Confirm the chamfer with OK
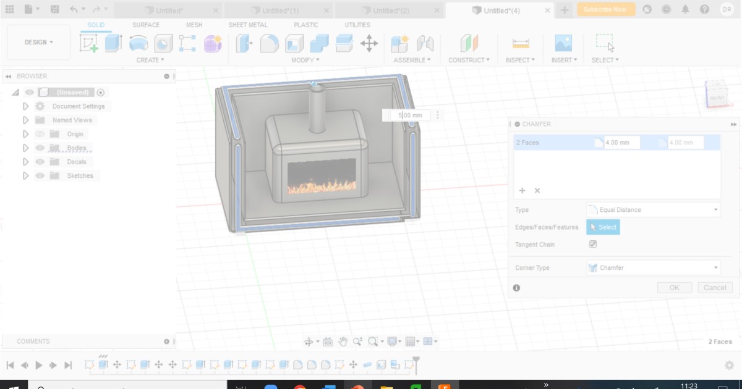742x389 pixels. (x=674, y=287)
